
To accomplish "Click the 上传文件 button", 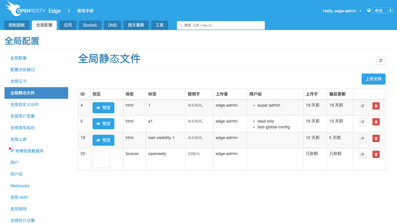I will pos(373,79).
